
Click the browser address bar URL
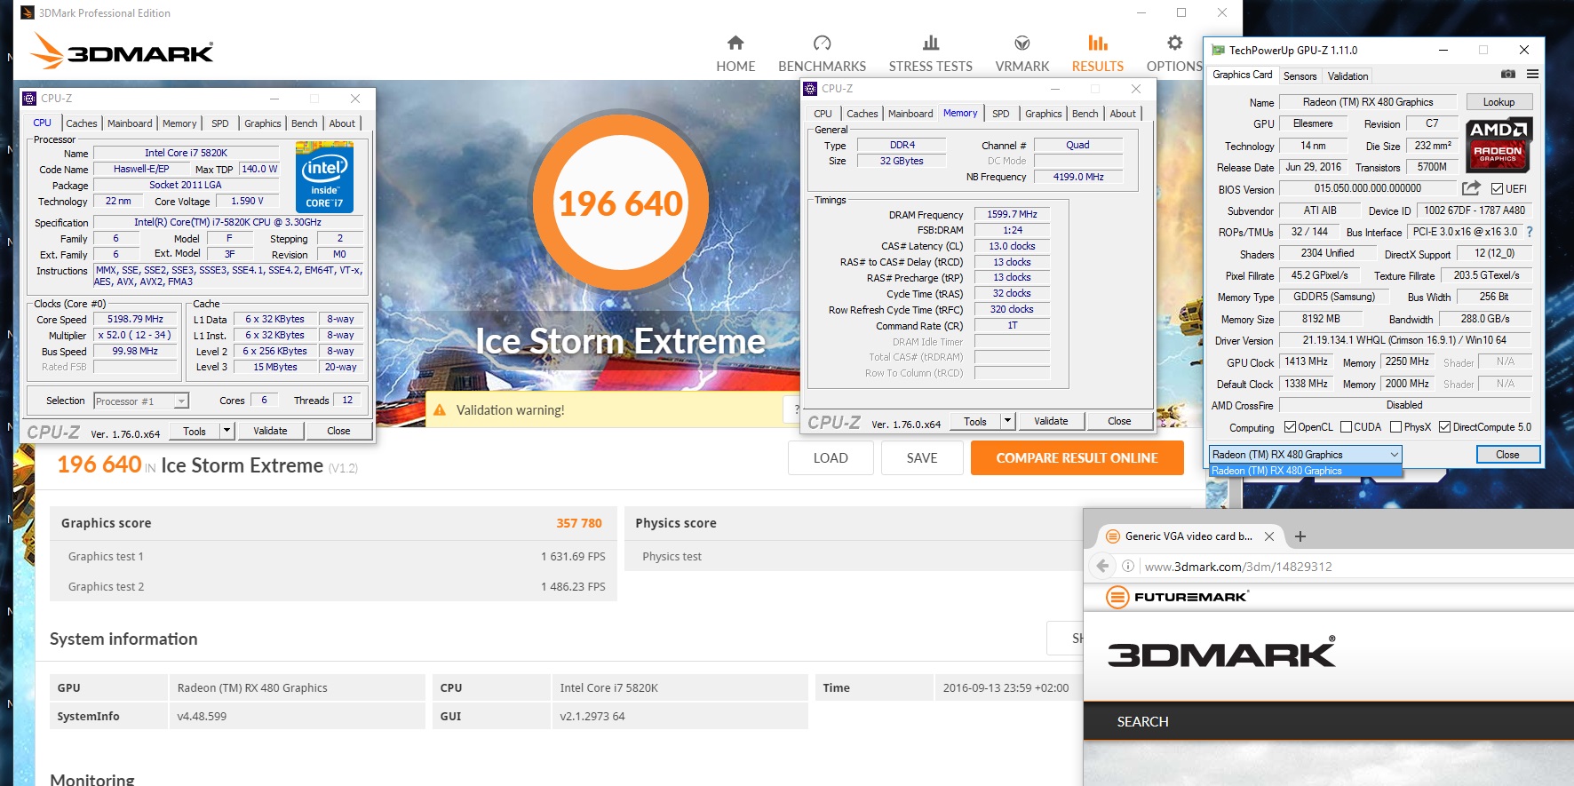tap(1238, 567)
